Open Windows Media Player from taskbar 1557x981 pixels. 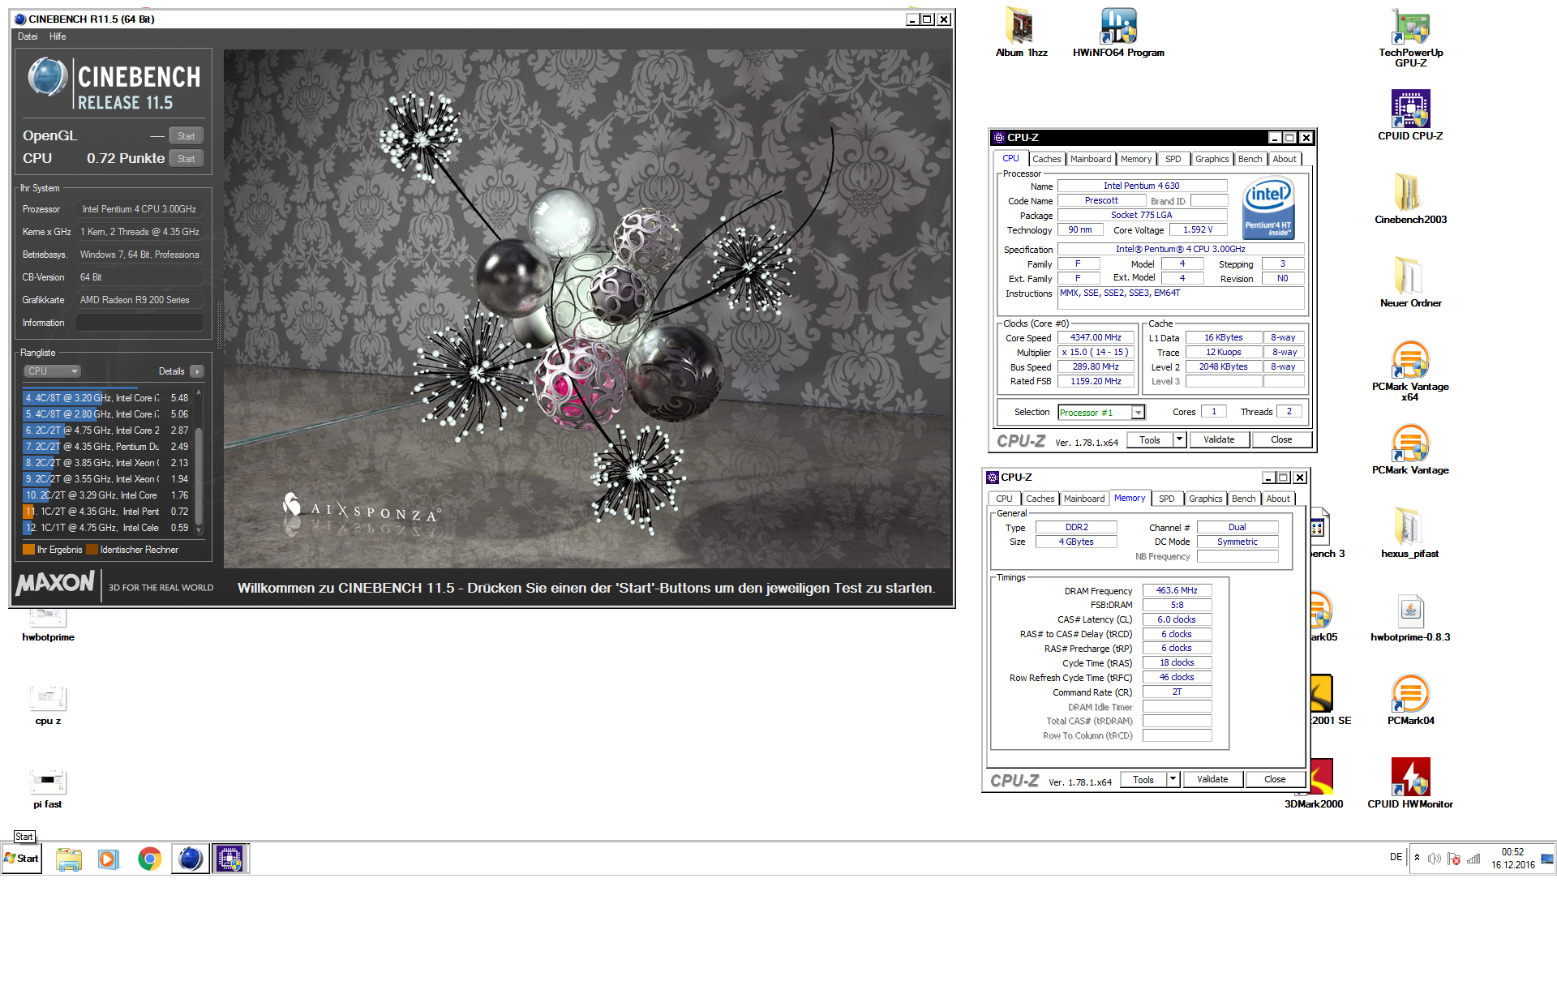click(109, 859)
